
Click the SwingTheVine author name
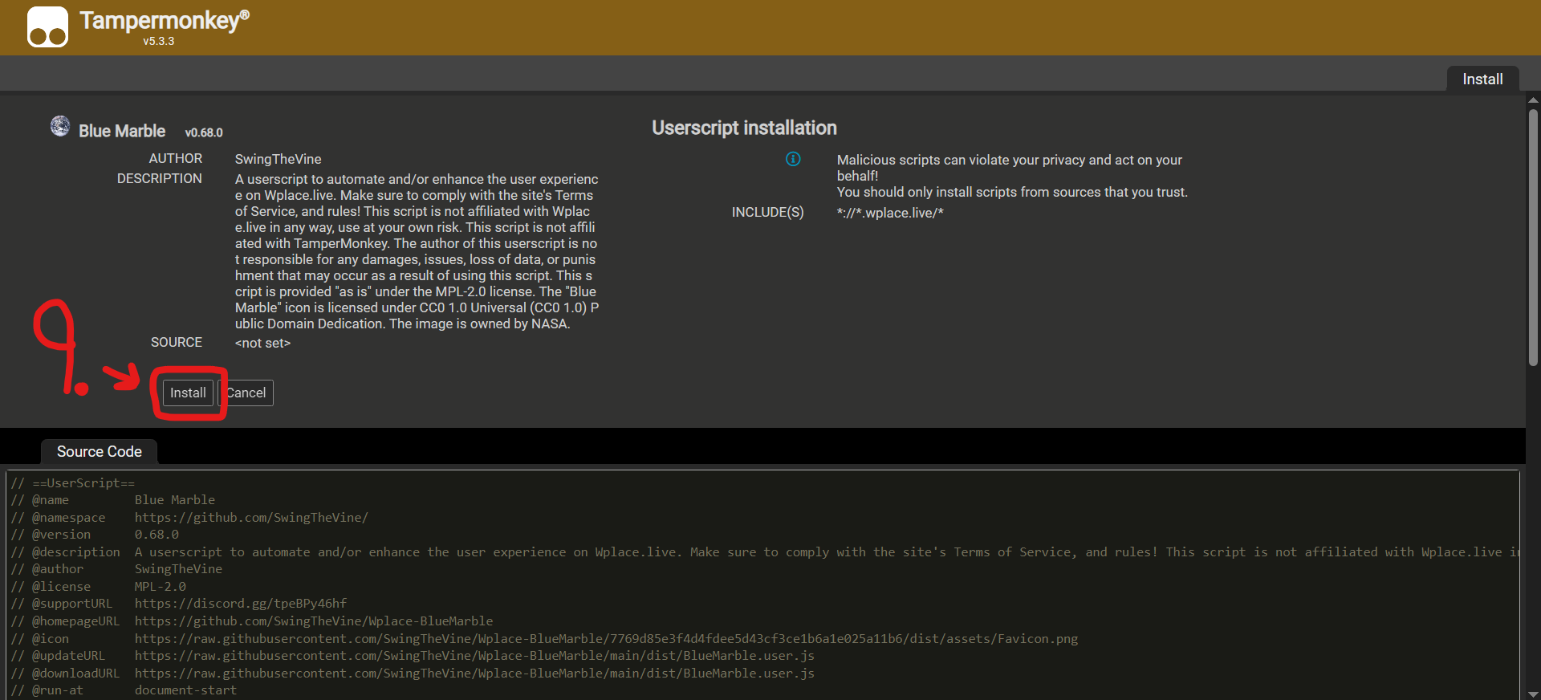278,159
